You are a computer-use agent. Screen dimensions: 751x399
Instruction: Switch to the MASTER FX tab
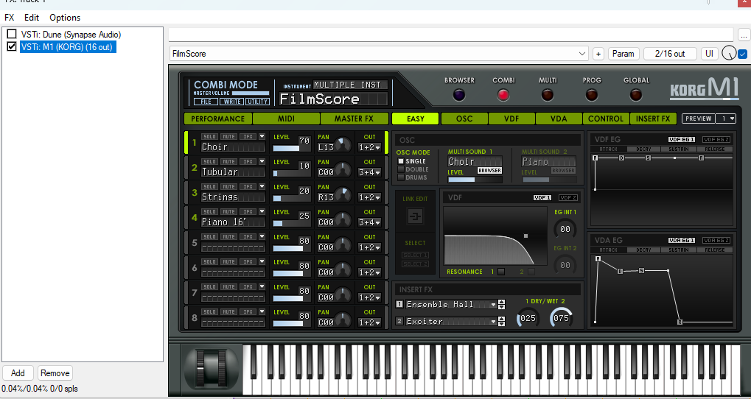click(x=354, y=119)
